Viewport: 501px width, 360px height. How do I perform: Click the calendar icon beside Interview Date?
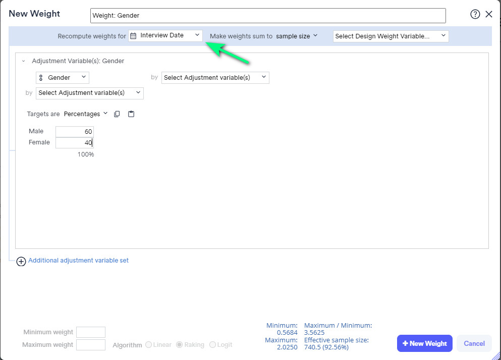click(133, 36)
